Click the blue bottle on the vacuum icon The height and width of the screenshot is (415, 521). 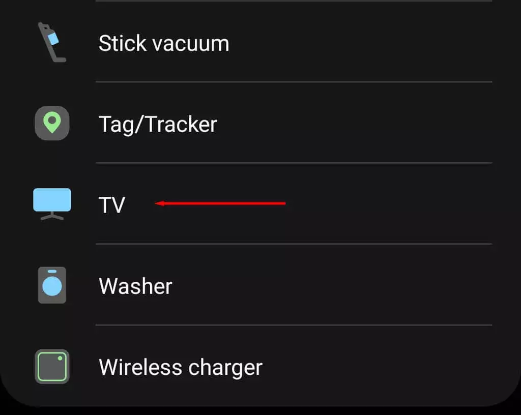pos(53,37)
